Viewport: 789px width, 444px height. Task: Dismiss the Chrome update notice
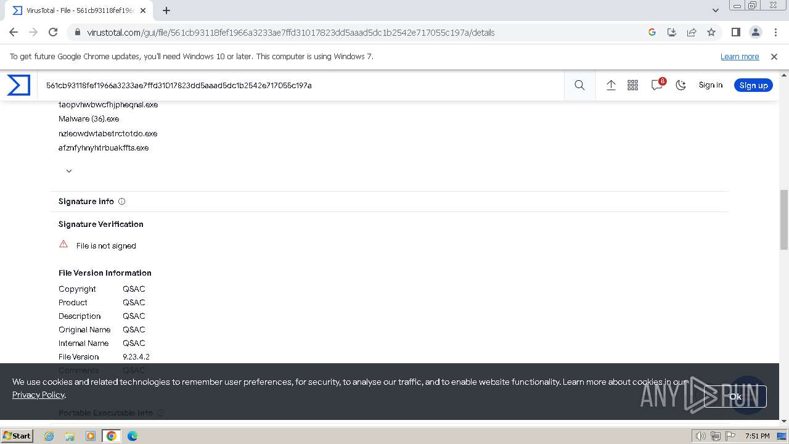point(774,56)
